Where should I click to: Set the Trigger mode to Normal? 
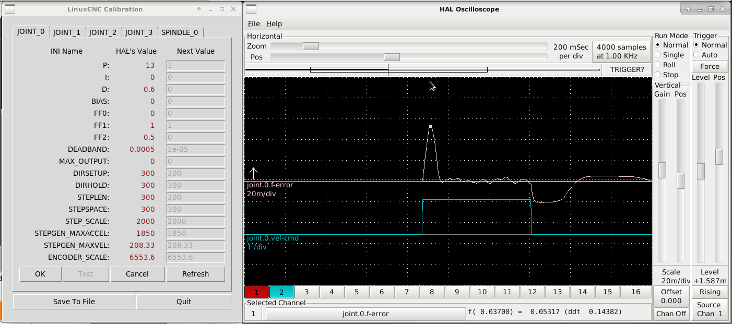tap(696, 45)
